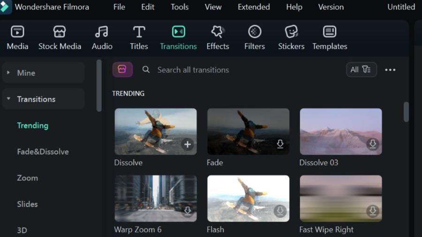Add Dissolve transition with plus icon

[x=188, y=144]
